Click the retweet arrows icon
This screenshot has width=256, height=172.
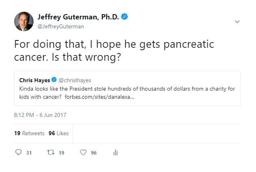pos(51,153)
